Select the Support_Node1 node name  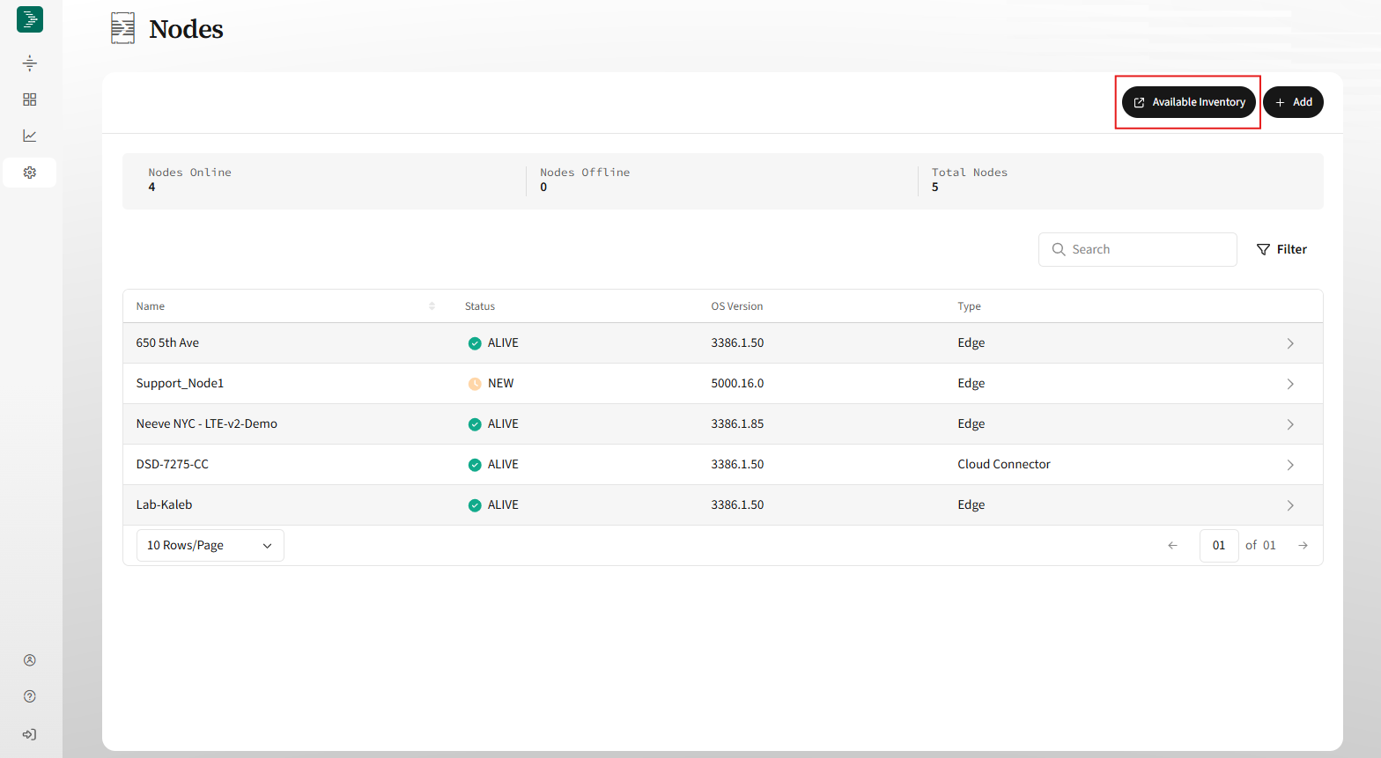180,383
